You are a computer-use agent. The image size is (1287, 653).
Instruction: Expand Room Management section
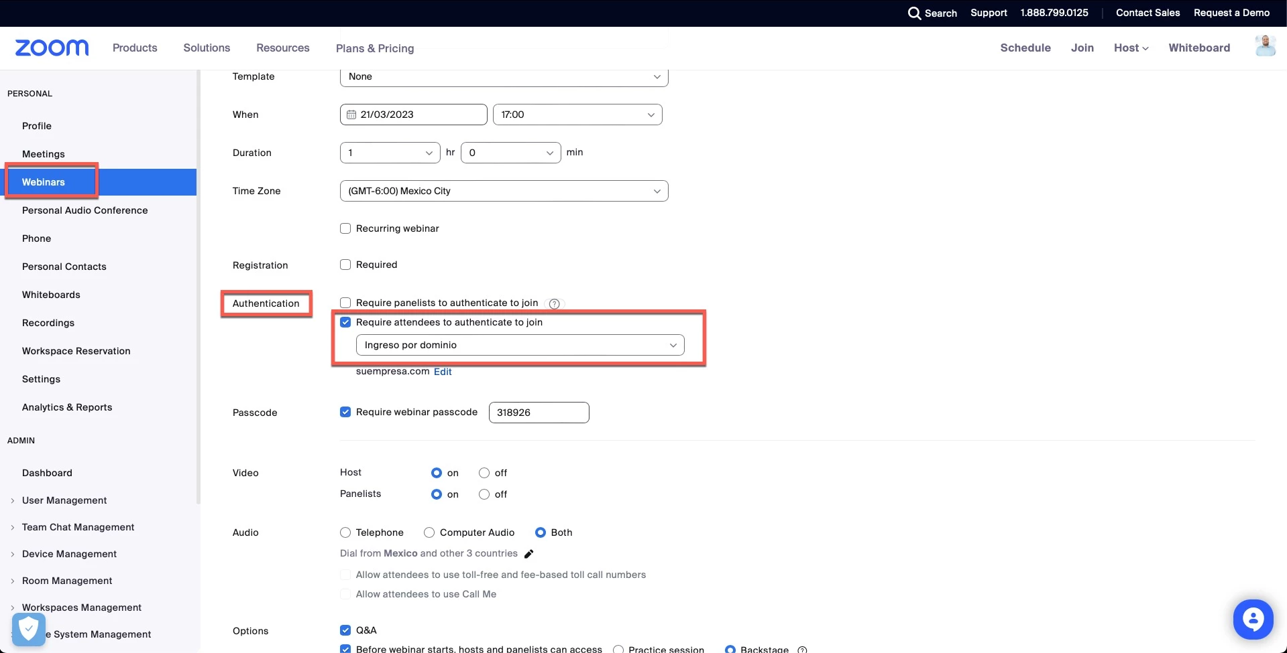(67, 581)
